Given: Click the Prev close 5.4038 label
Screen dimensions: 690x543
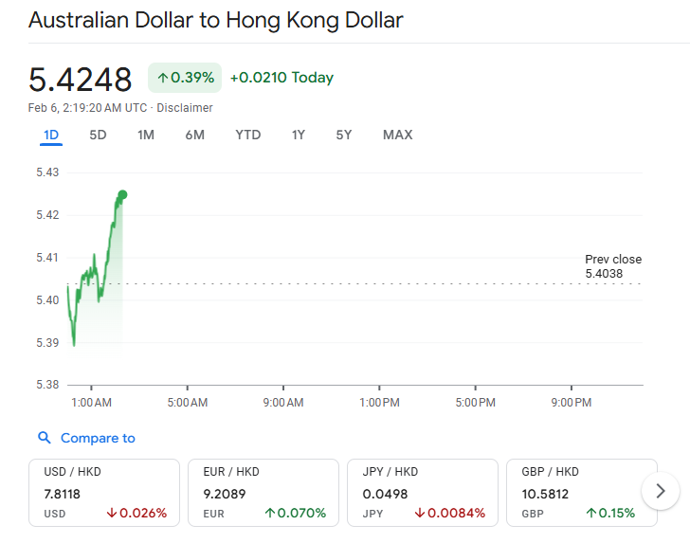Looking at the screenshot, I should point(612,266).
